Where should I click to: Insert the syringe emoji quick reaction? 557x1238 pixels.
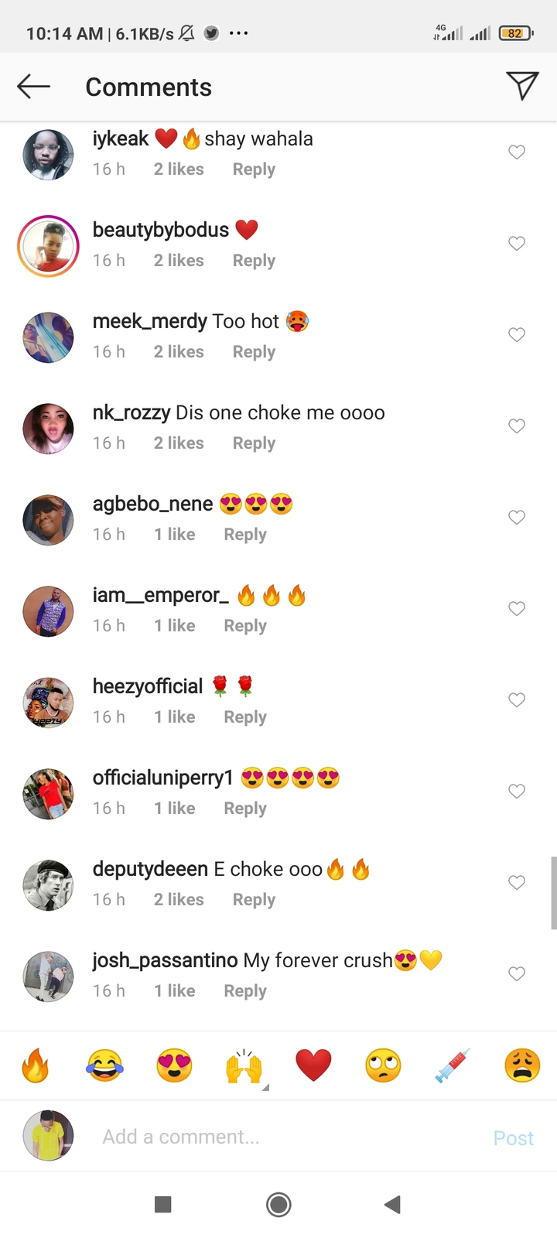(453, 1065)
